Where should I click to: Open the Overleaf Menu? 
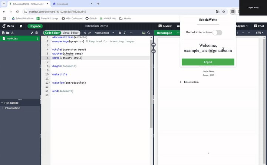(8, 26)
